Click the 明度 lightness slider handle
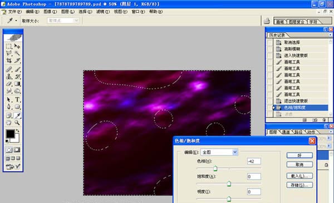The width and height of the screenshot is (334, 203). 229,199
